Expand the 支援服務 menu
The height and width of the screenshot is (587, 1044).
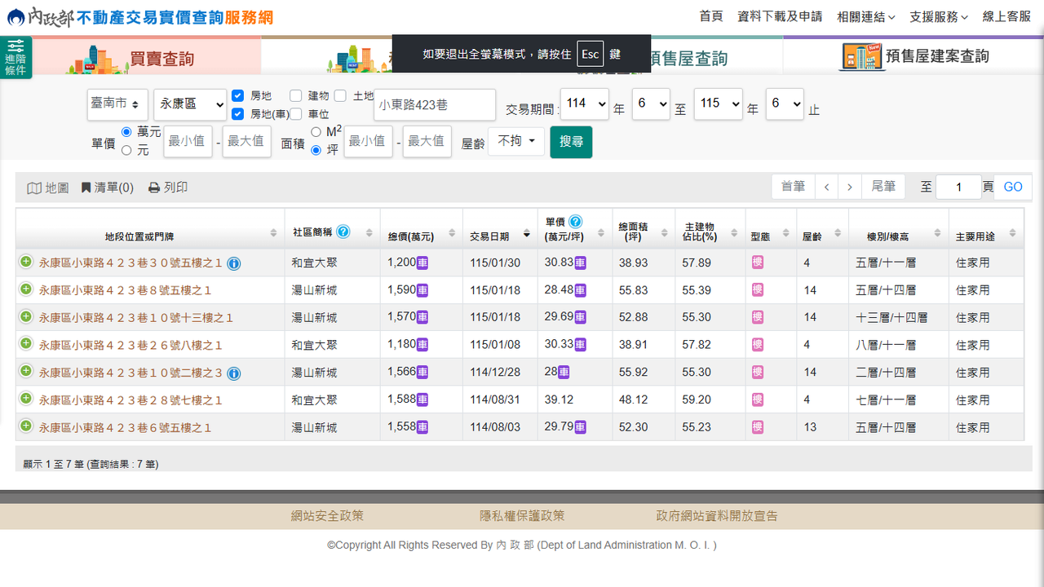click(939, 16)
